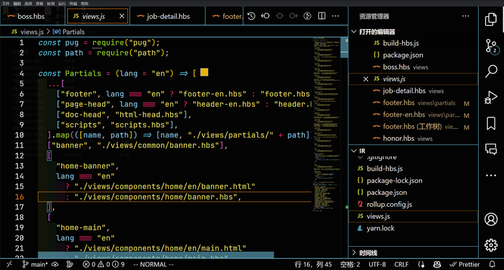Image resolution: width=504 pixels, height=270 pixels.
Task: Open changes with previous revision icon
Action: 265,16
